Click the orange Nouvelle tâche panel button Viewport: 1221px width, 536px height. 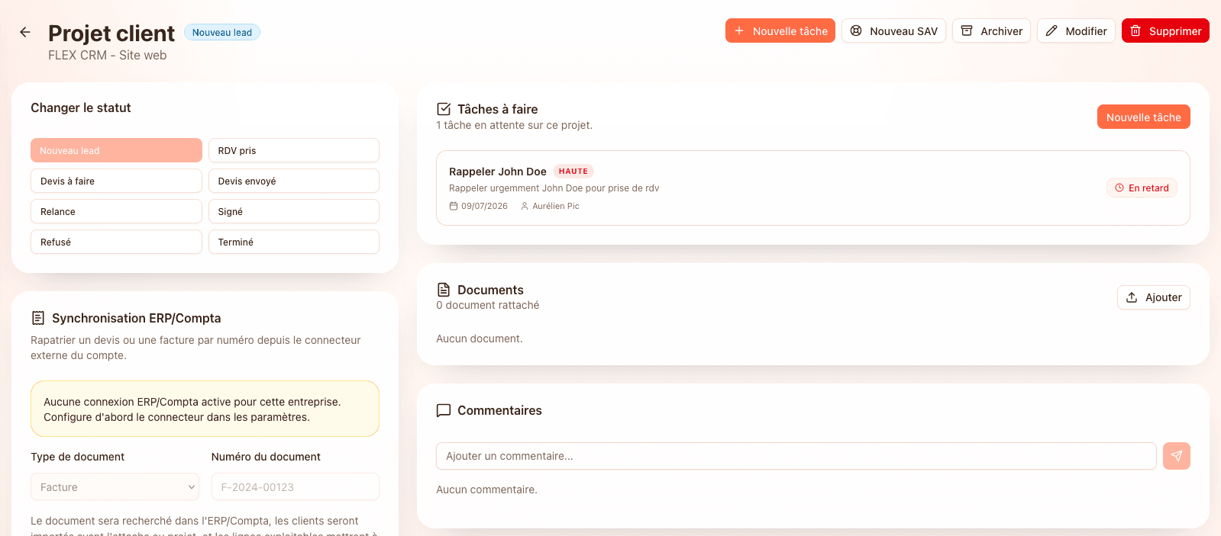[x=1143, y=117]
